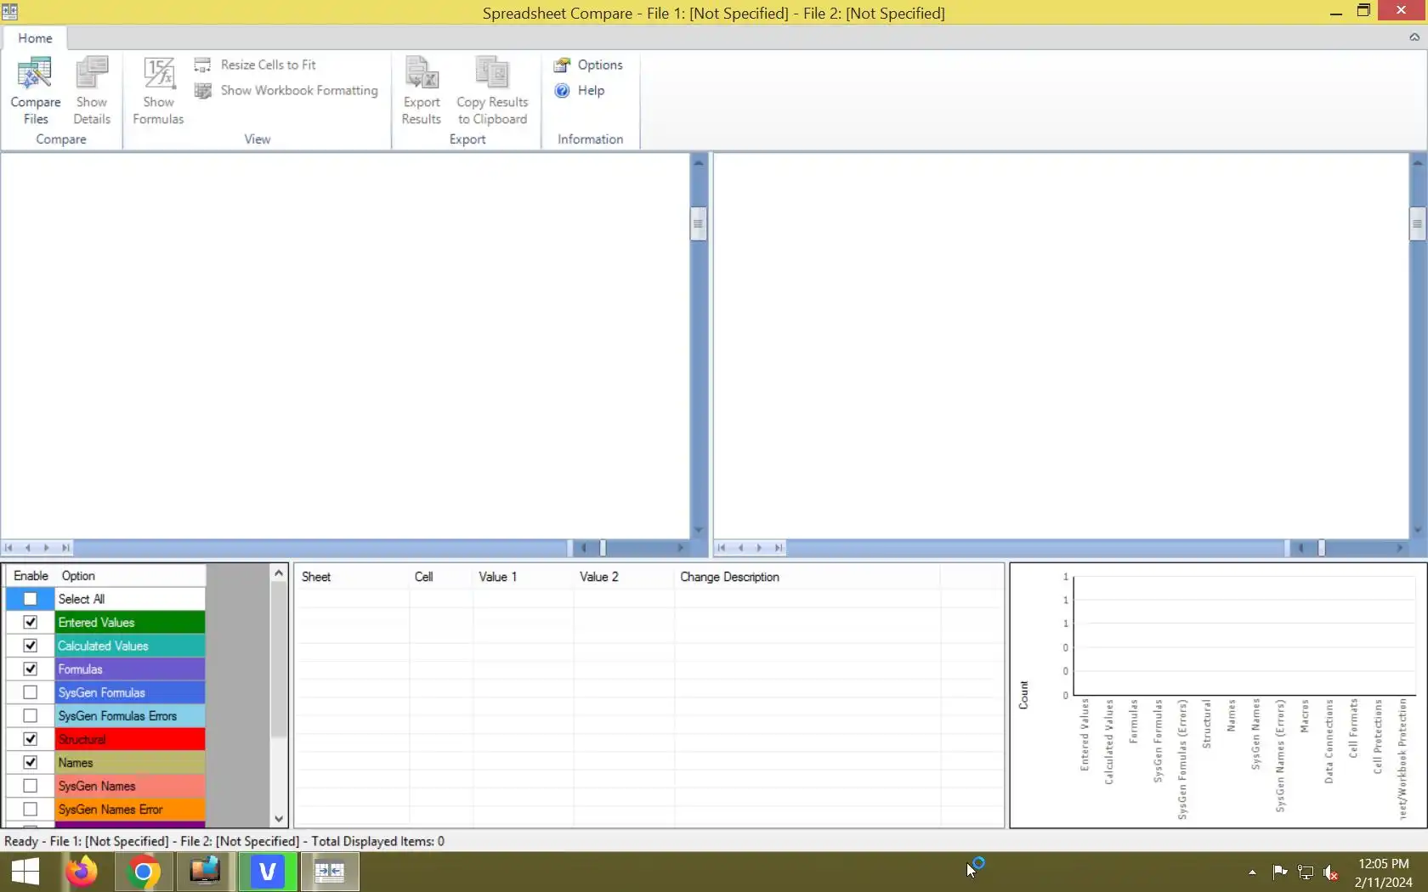Enable the SysGen Names Error option
Image resolution: width=1428 pixels, height=892 pixels.
pyautogui.click(x=31, y=810)
